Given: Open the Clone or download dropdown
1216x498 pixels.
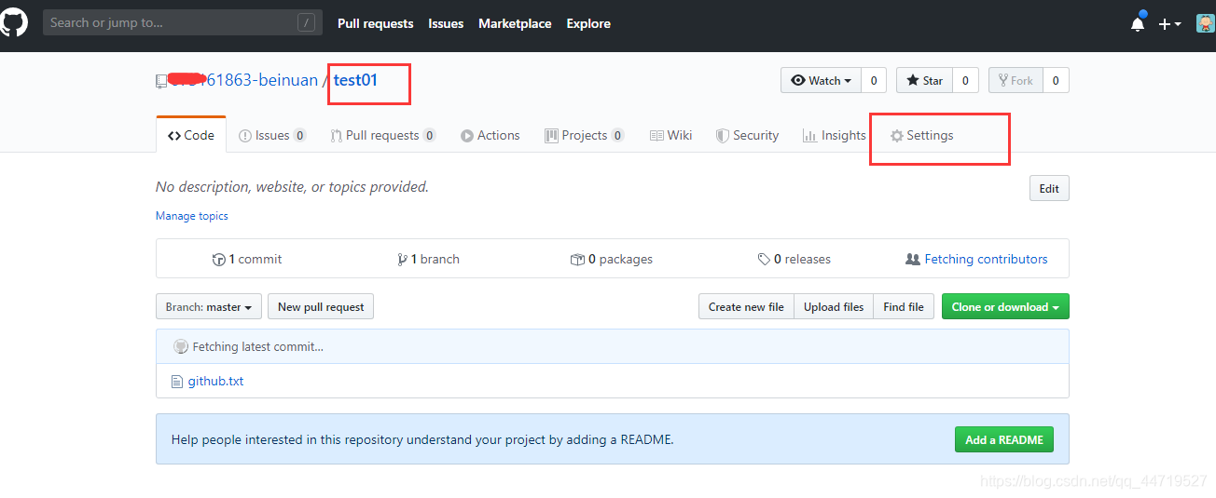Looking at the screenshot, I should click(x=1005, y=306).
